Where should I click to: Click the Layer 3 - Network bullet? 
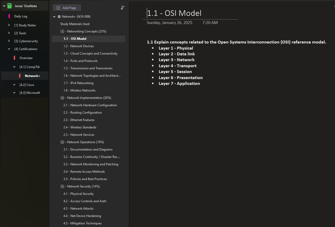(176, 60)
